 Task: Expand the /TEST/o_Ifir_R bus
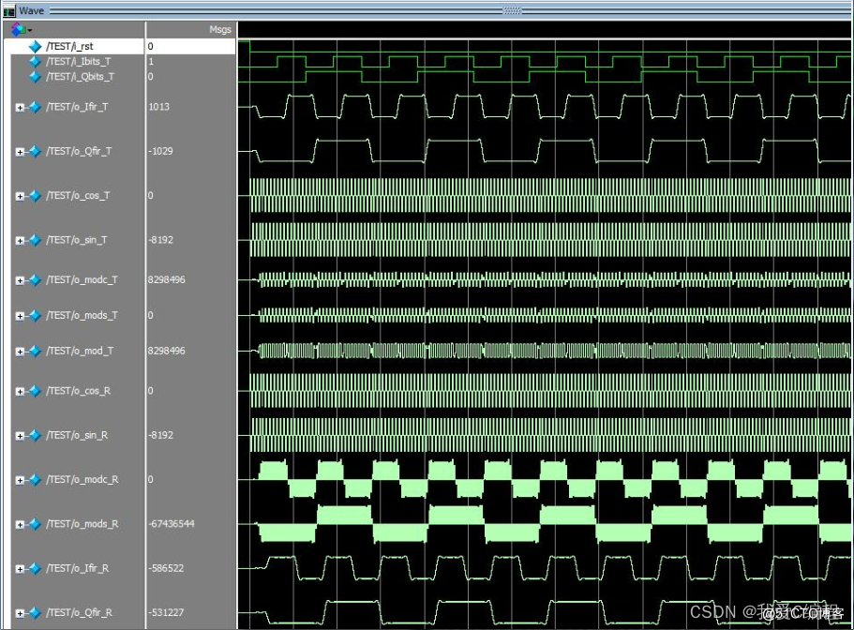point(20,568)
